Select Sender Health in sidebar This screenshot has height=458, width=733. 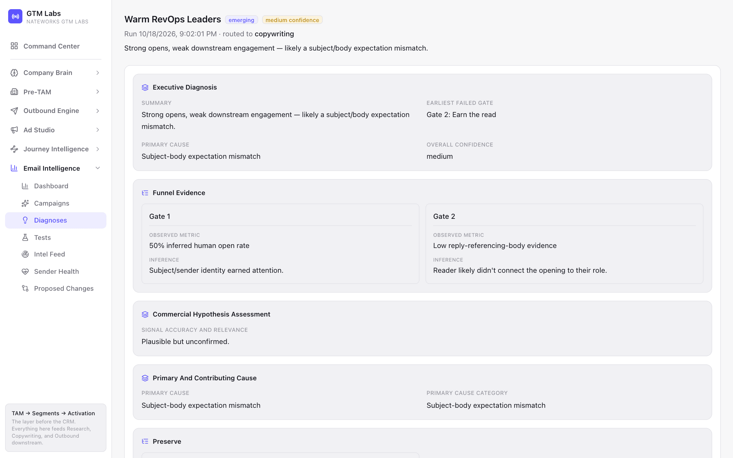(56, 271)
